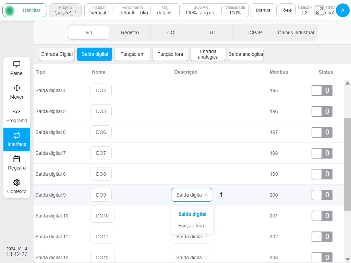Select the Mover arrows icon
This screenshot has height=263, width=351.
click(x=17, y=88)
